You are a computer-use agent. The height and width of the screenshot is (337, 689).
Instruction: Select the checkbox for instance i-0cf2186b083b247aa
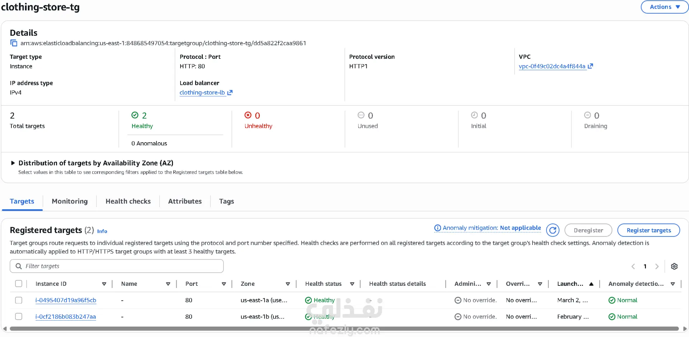[x=19, y=317]
